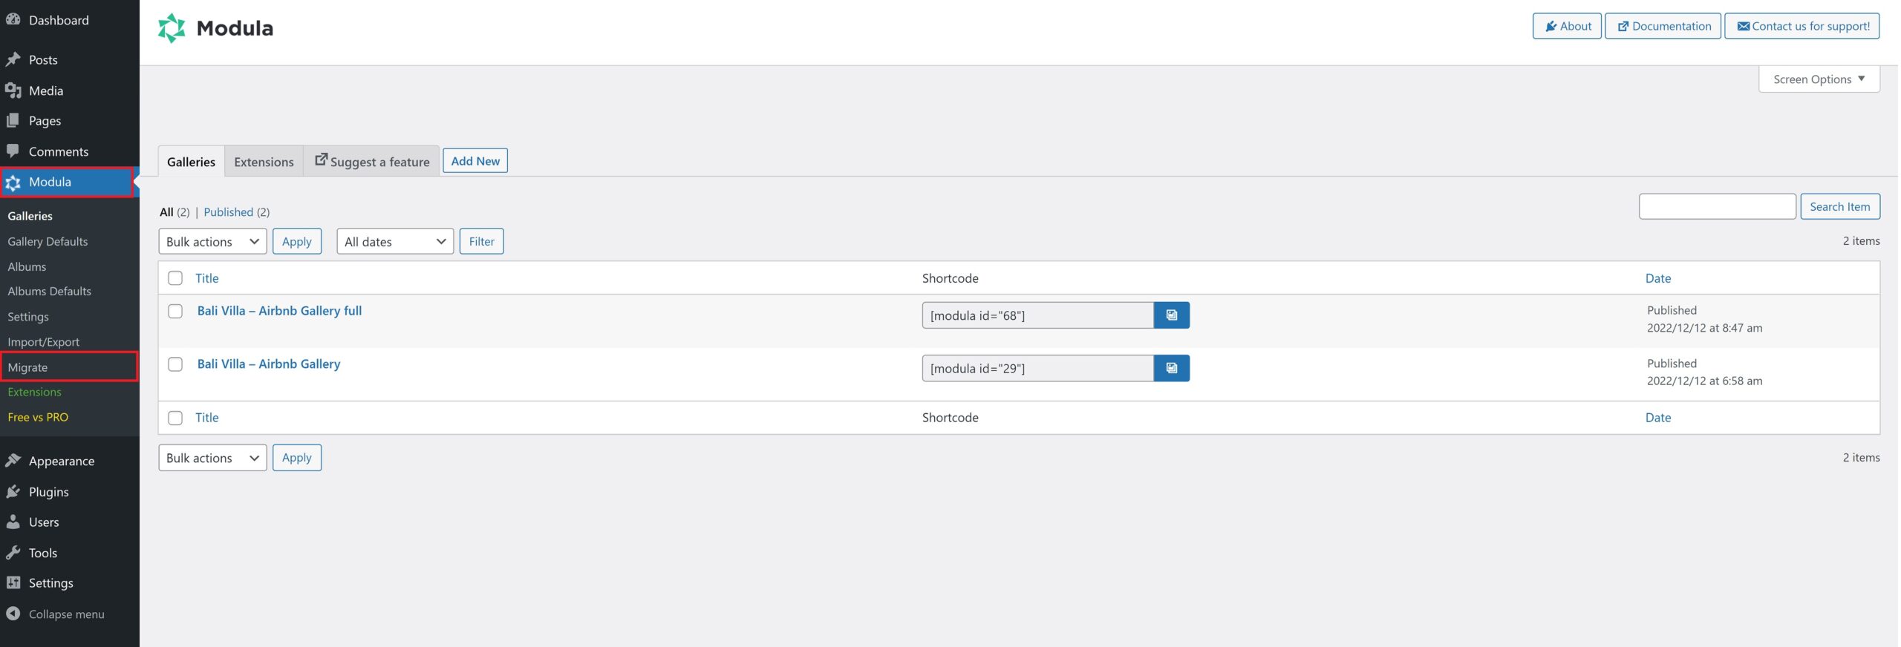Image resolution: width=1901 pixels, height=647 pixels.
Task: Open Migrate in Modula submenu
Action: tap(27, 367)
